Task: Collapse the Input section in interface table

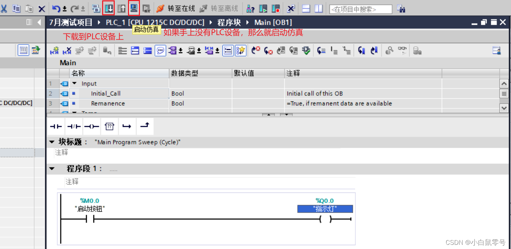Action: [x=74, y=84]
